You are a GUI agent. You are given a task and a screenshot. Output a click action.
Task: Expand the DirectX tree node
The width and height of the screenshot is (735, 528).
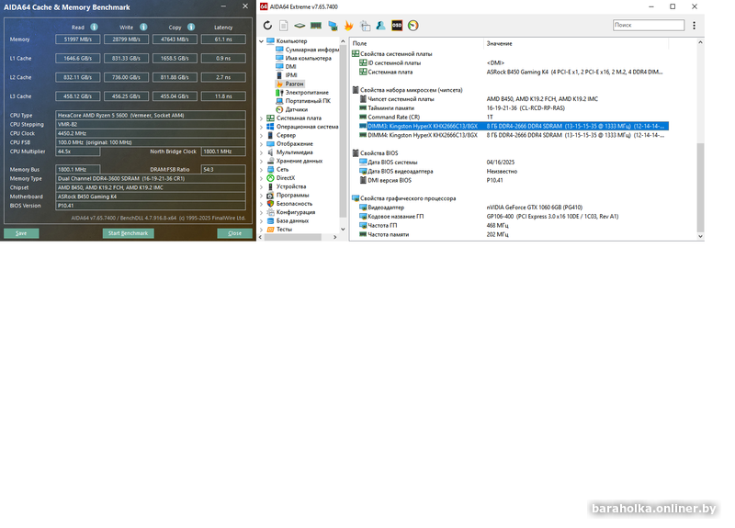[262, 178]
